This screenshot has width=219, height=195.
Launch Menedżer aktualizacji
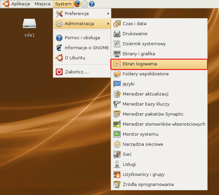pos(145,94)
